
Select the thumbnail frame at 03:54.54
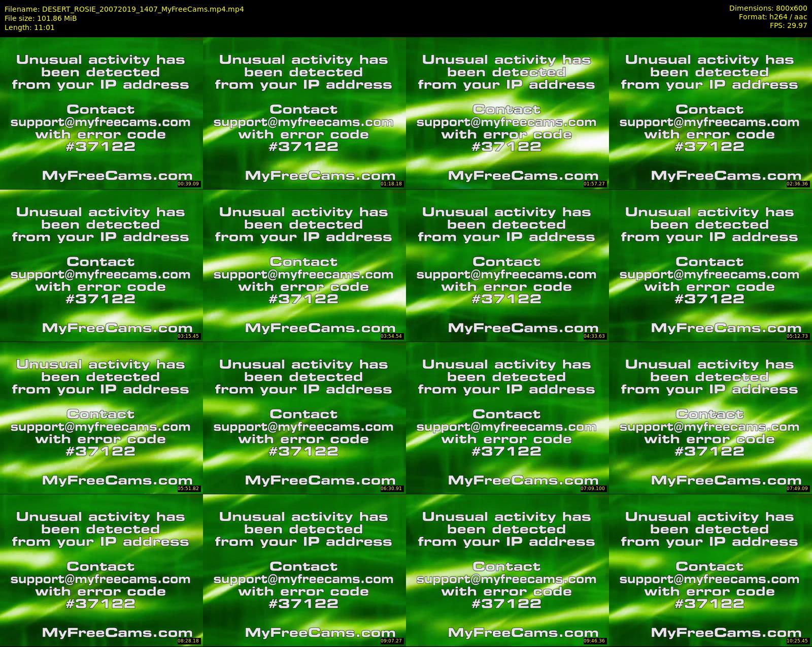pyautogui.click(x=304, y=266)
